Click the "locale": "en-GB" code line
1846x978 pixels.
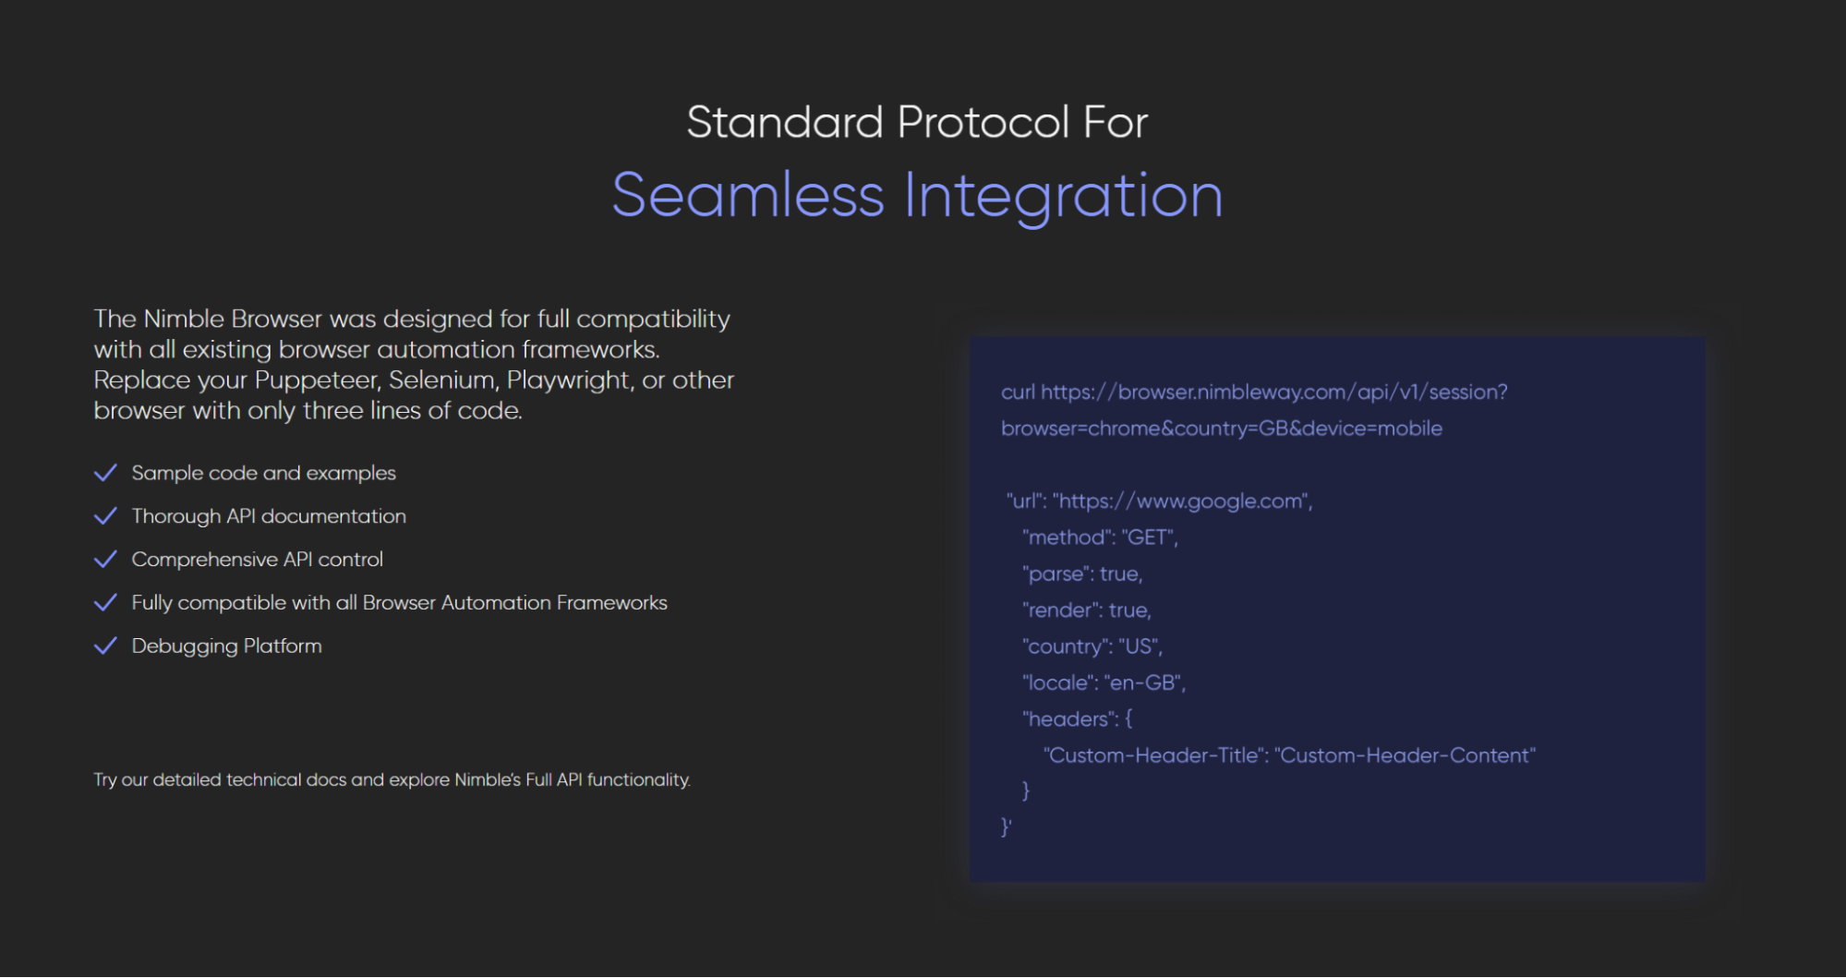pyautogui.click(x=1104, y=683)
